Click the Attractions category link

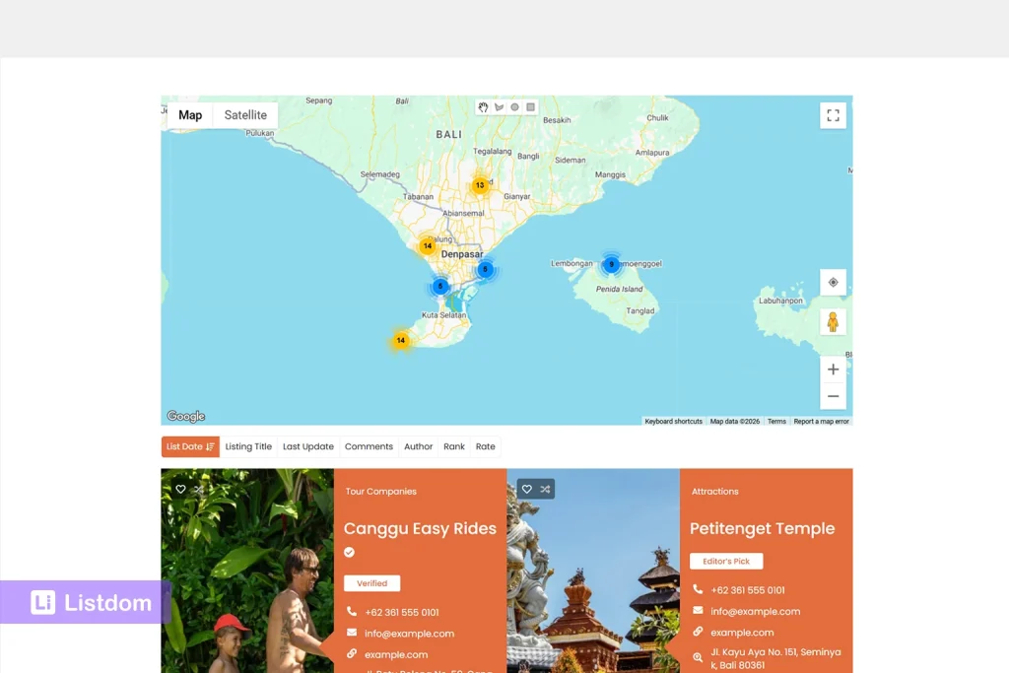click(x=715, y=492)
